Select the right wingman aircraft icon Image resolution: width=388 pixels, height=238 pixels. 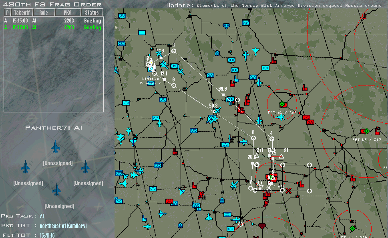pyautogui.click(x=86, y=166)
